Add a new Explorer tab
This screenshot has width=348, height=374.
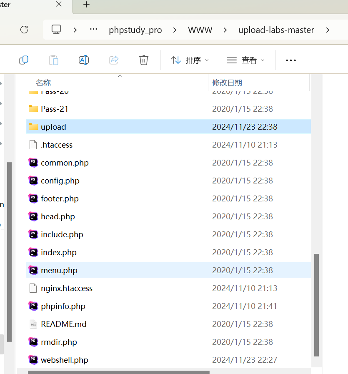tap(86, 4)
